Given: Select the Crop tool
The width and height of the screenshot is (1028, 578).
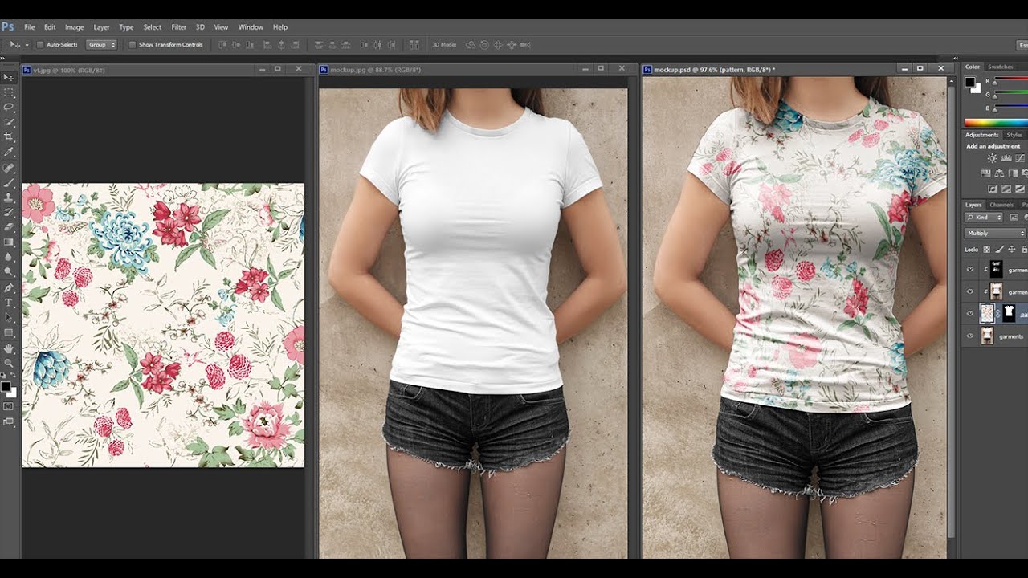Looking at the screenshot, I should pyautogui.click(x=9, y=136).
